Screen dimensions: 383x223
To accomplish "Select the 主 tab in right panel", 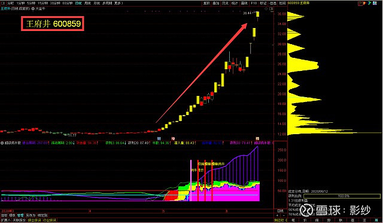I will (364, 220).
